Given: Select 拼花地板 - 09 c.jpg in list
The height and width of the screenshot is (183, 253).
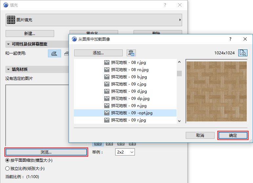Looking at the screenshot, I should pyautogui.click(x=125, y=84).
